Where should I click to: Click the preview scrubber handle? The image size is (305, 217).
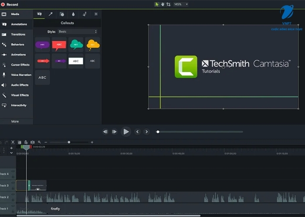[x=158, y=132]
